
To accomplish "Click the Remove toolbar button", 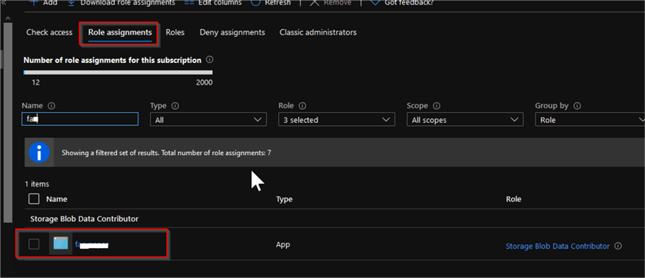I will (331, 3).
